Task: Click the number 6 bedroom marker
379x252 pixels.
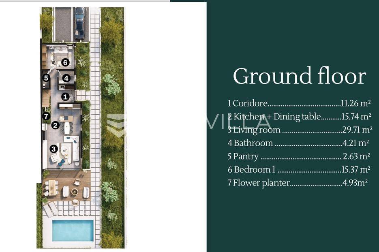Action: point(65,62)
